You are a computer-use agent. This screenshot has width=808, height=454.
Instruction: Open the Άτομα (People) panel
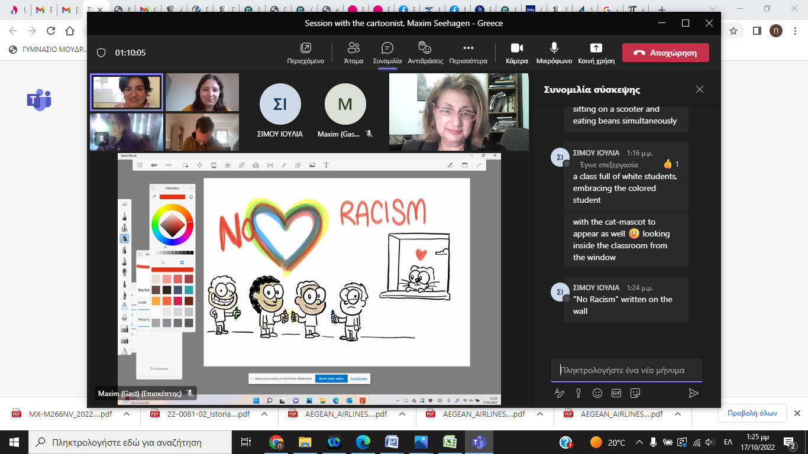point(354,53)
